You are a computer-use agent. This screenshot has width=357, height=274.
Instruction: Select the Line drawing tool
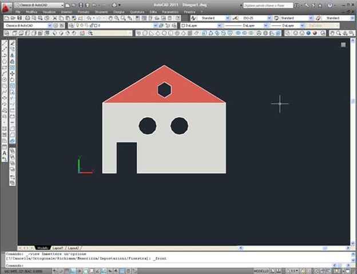(5, 43)
